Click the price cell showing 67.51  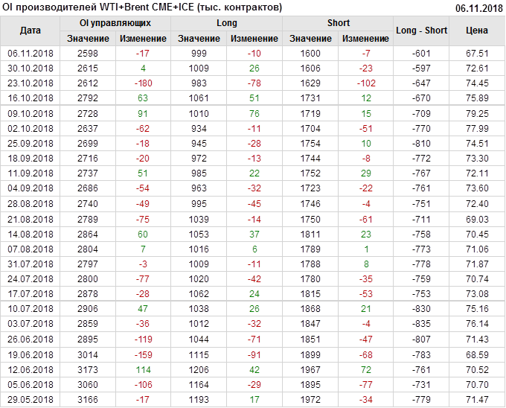pos(477,54)
